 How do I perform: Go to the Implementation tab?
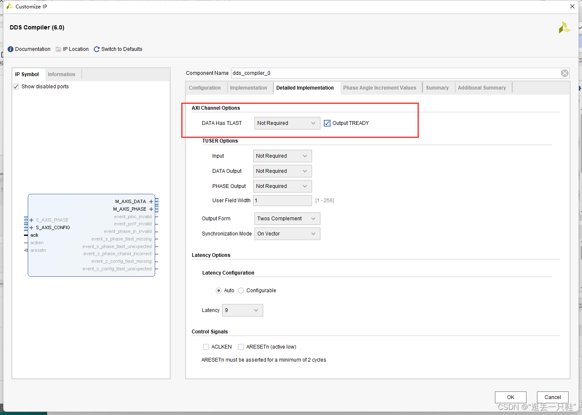pos(249,88)
